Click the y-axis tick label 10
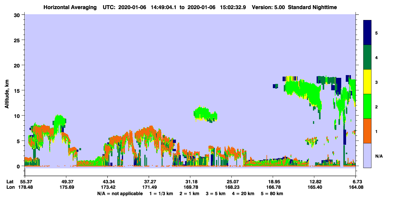The height and width of the screenshot is (202, 395). (x=18, y=116)
